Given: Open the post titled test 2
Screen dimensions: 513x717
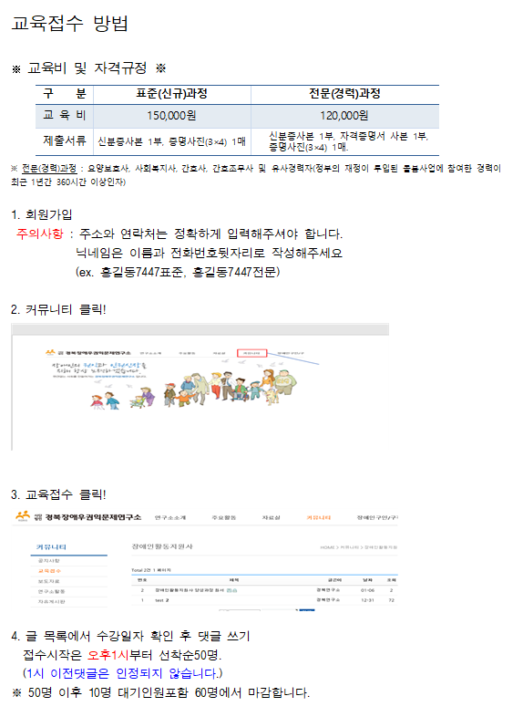Looking at the screenshot, I should [x=162, y=600].
